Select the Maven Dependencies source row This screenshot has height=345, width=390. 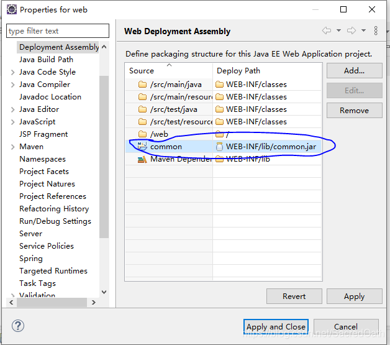tap(169, 159)
